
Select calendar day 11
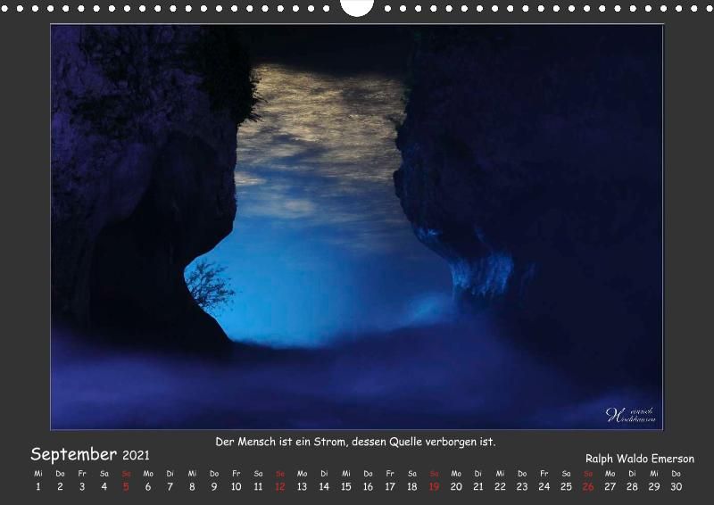(x=258, y=486)
